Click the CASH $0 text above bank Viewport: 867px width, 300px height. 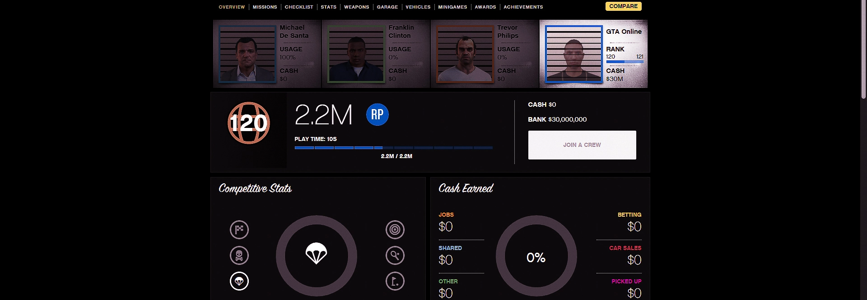coord(542,105)
